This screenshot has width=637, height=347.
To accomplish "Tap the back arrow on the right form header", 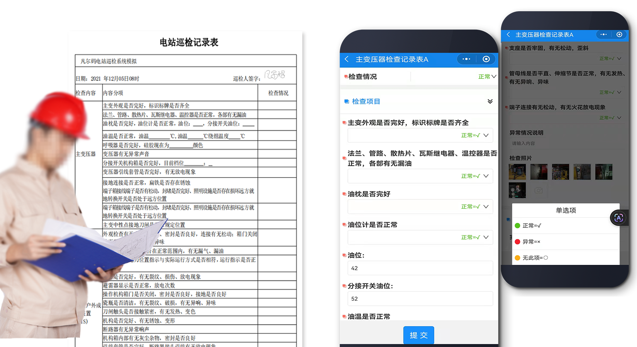I will (x=508, y=35).
